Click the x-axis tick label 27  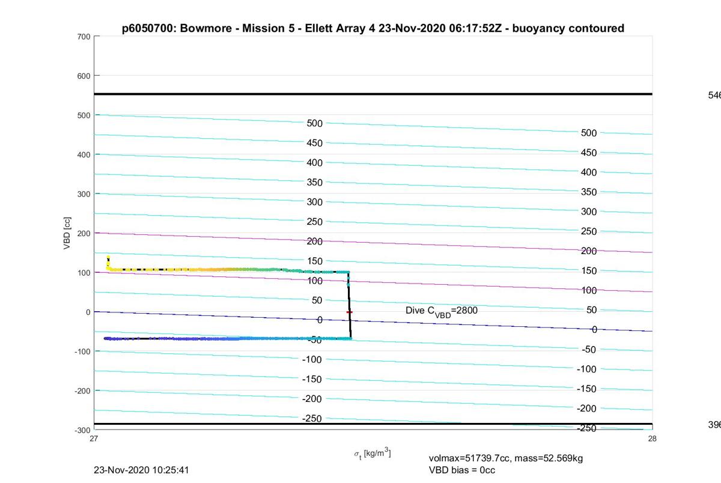click(94, 439)
